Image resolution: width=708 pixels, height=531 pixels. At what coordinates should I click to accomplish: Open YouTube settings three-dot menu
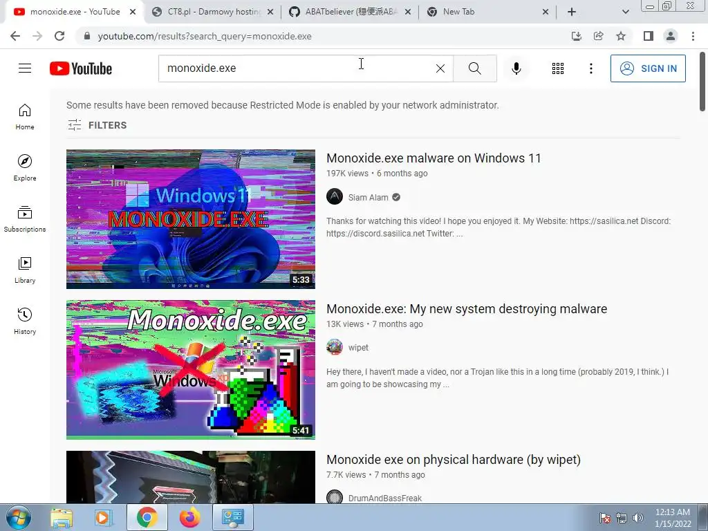[x=590, y=68]
